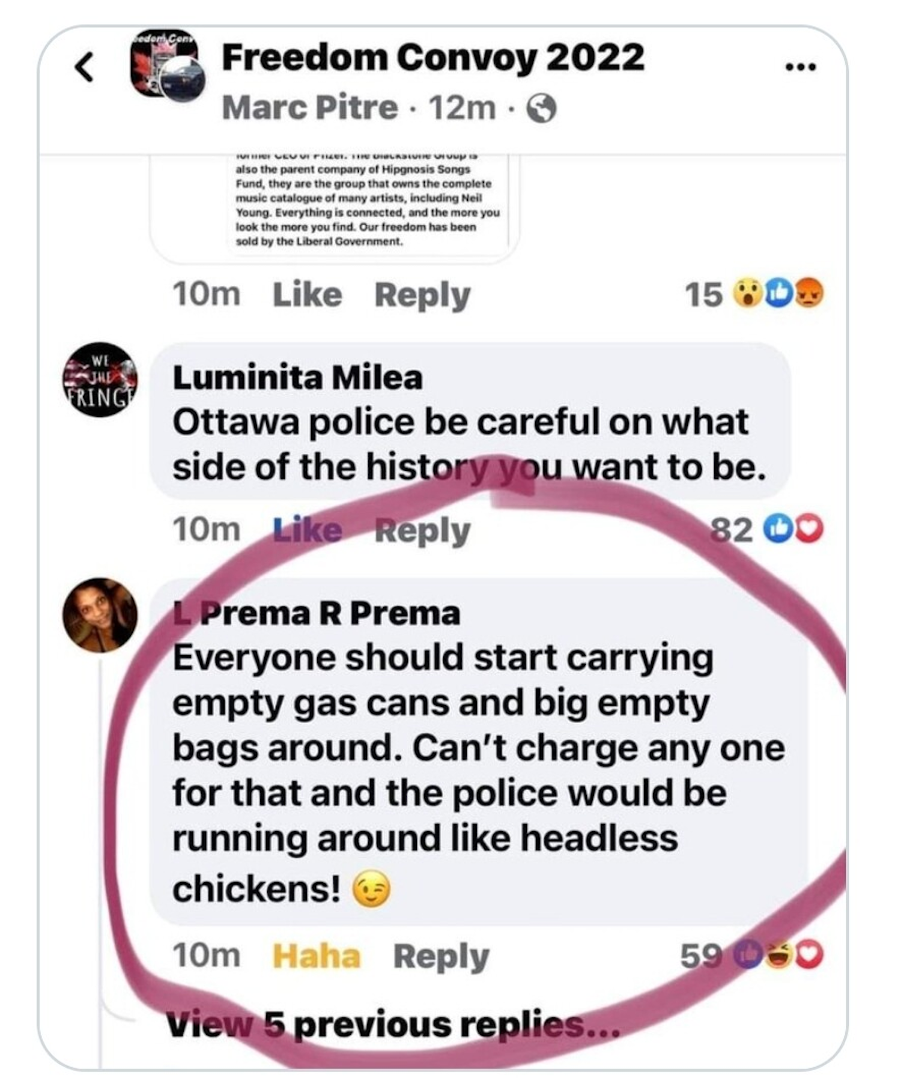901x1078 pixels.
Task: Toggle Like on Luminita Milea's comment
Action: pos(307,531)
